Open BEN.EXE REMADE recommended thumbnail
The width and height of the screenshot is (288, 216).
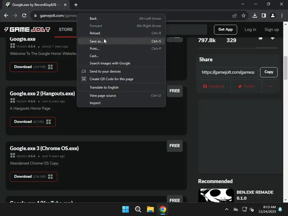coord(216,195)
